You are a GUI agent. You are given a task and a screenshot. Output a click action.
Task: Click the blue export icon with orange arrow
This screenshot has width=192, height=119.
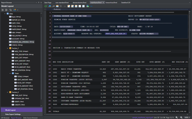15,10
